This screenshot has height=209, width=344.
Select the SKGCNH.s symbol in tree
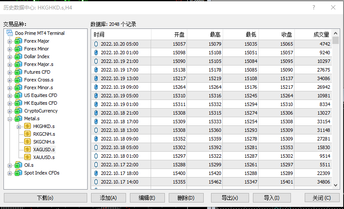(44, 142)
